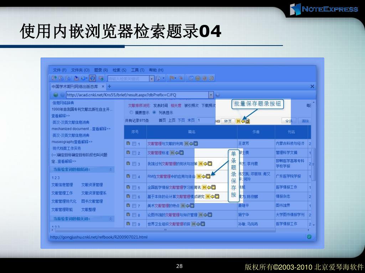Click the disk icon left of row 9
The height and width of the screenshot is (273, 365).
coord(128,224)
